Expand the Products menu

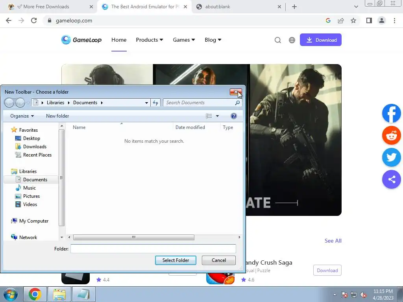pos(149,40)
